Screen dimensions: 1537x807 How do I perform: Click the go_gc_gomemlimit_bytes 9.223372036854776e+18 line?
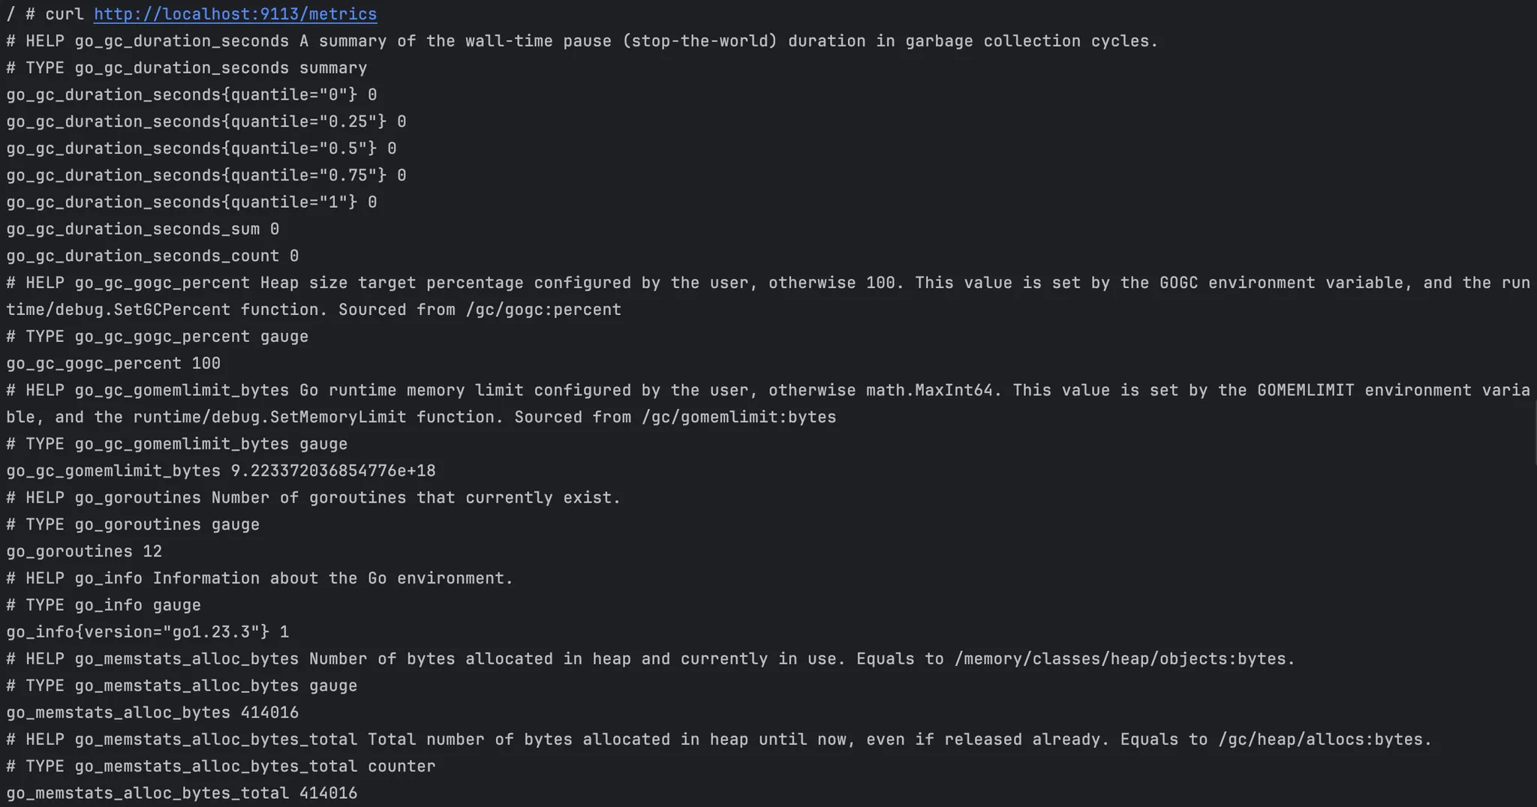pos(221,471)
